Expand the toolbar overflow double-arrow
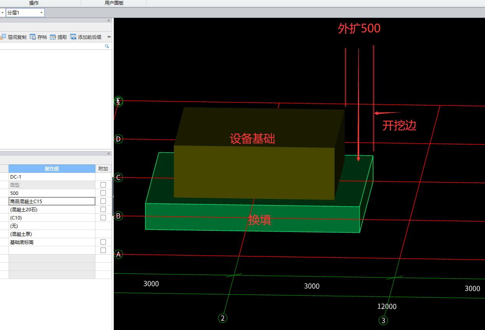This screenshot has width=485, height=330. tap(109, 37)
